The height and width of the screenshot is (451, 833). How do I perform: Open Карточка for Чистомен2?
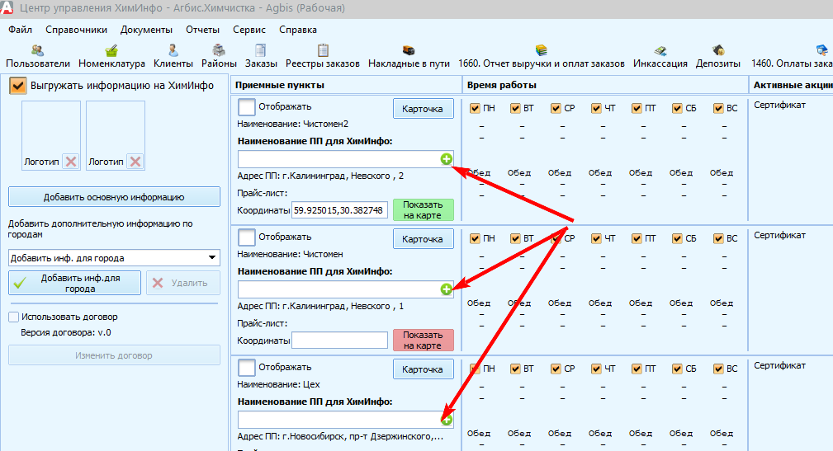click(423, 109)
